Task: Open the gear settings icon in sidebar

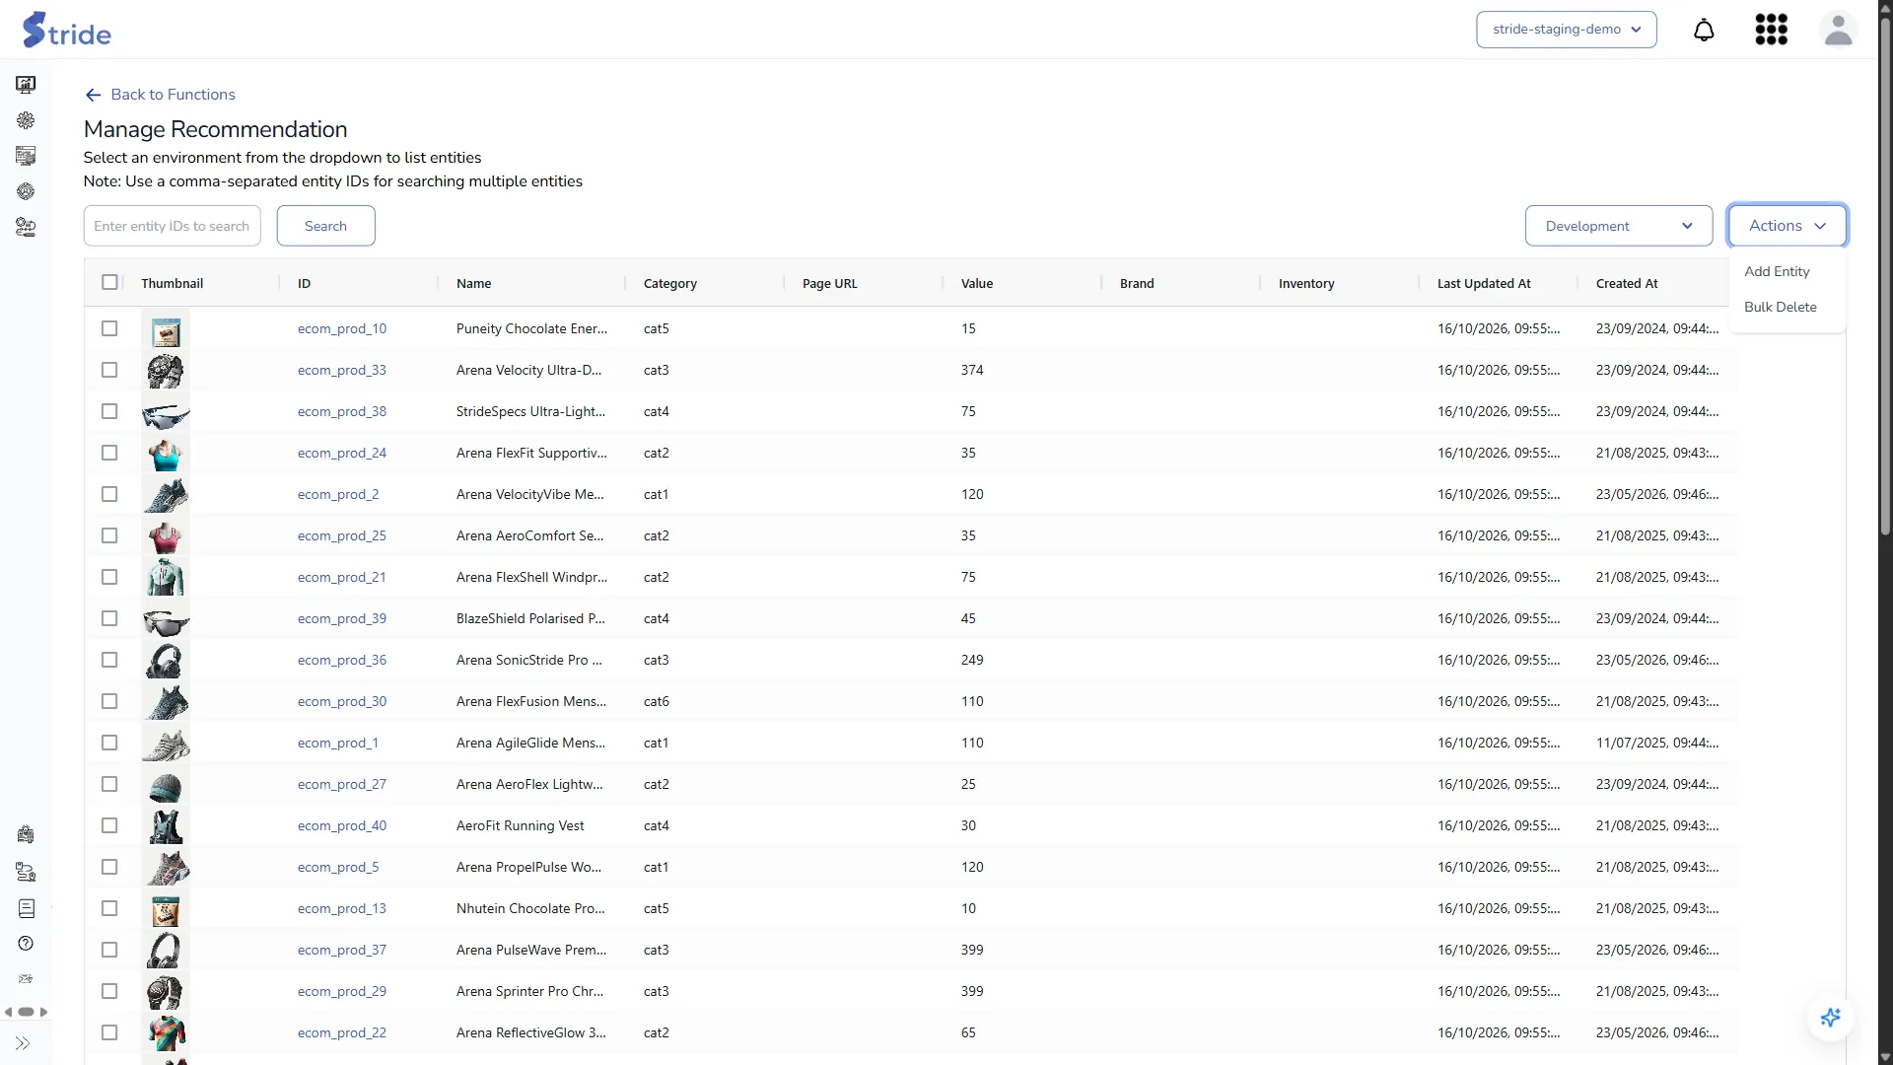Action: pyautogui.click(x=26, y=120)
